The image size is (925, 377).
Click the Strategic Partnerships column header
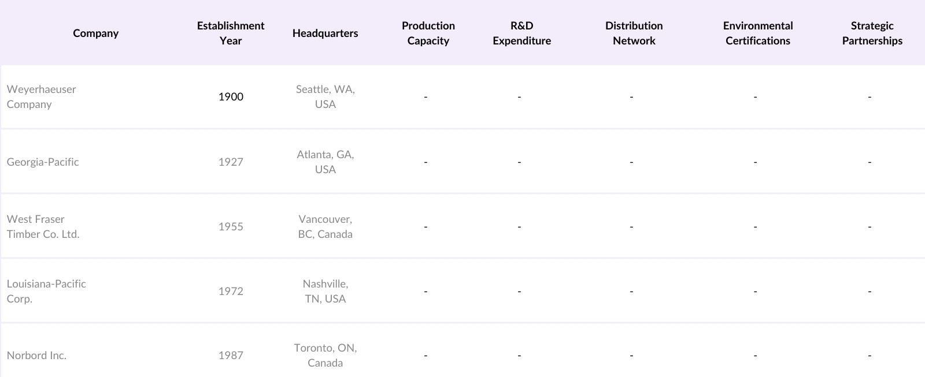point(872,33)
